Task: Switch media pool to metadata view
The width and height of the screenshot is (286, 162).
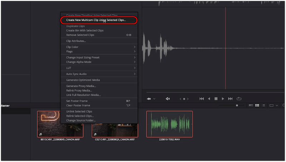Action: 251,105
